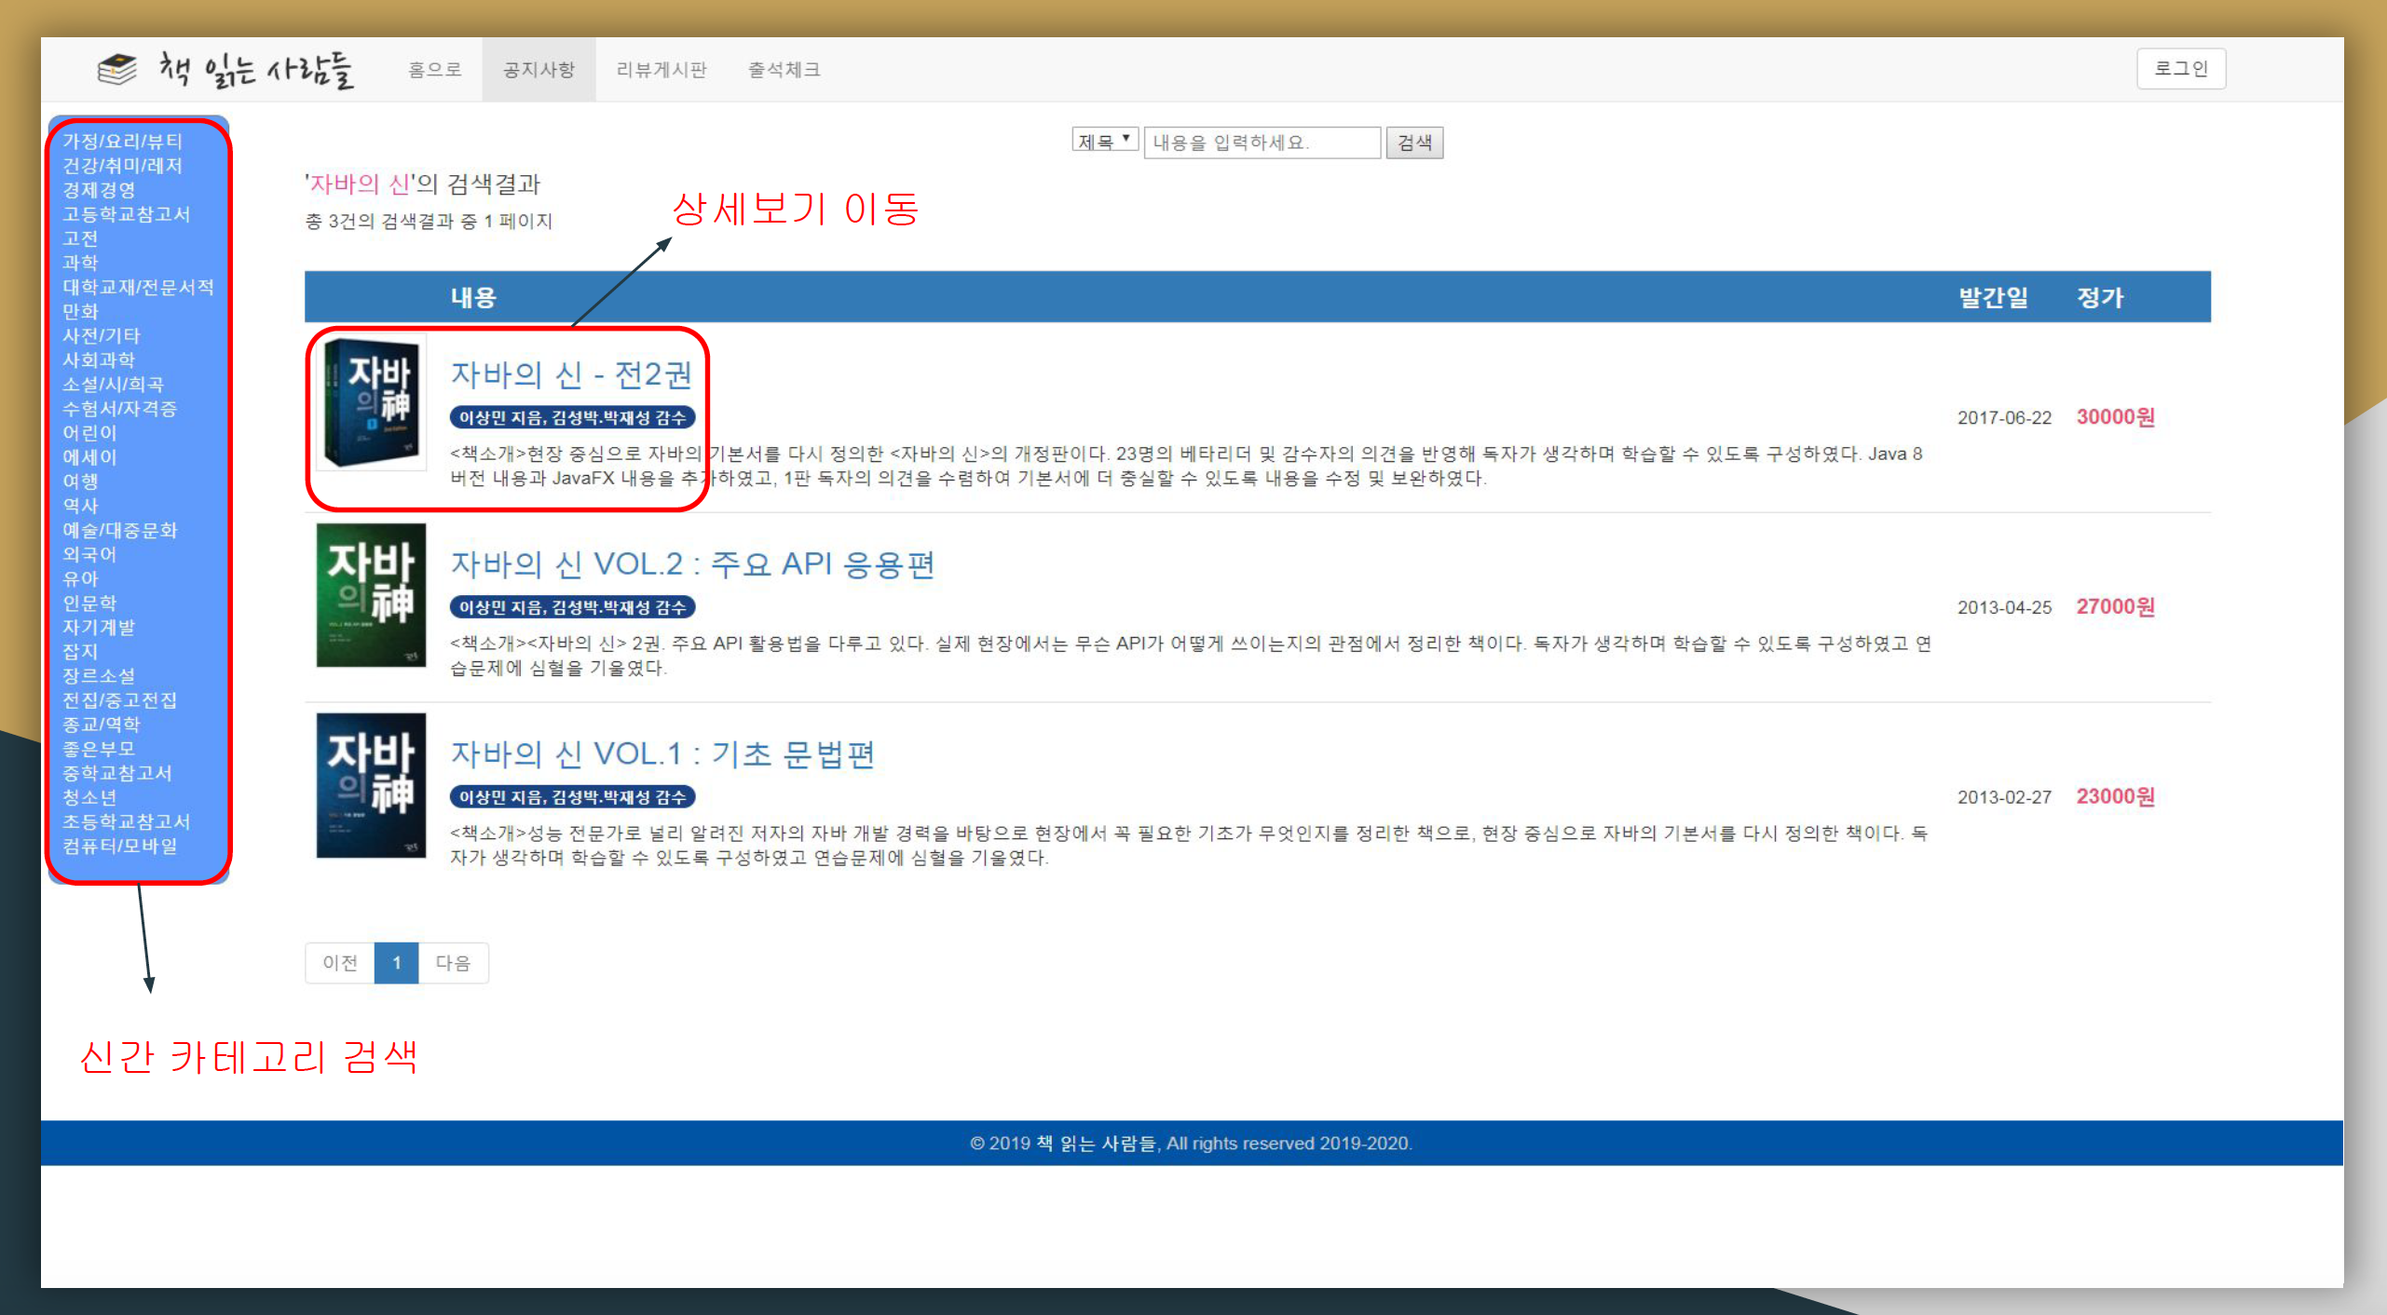Click page 1 in pagination
Viewport: 2387px width, 1315px height.
pos(396,963)
